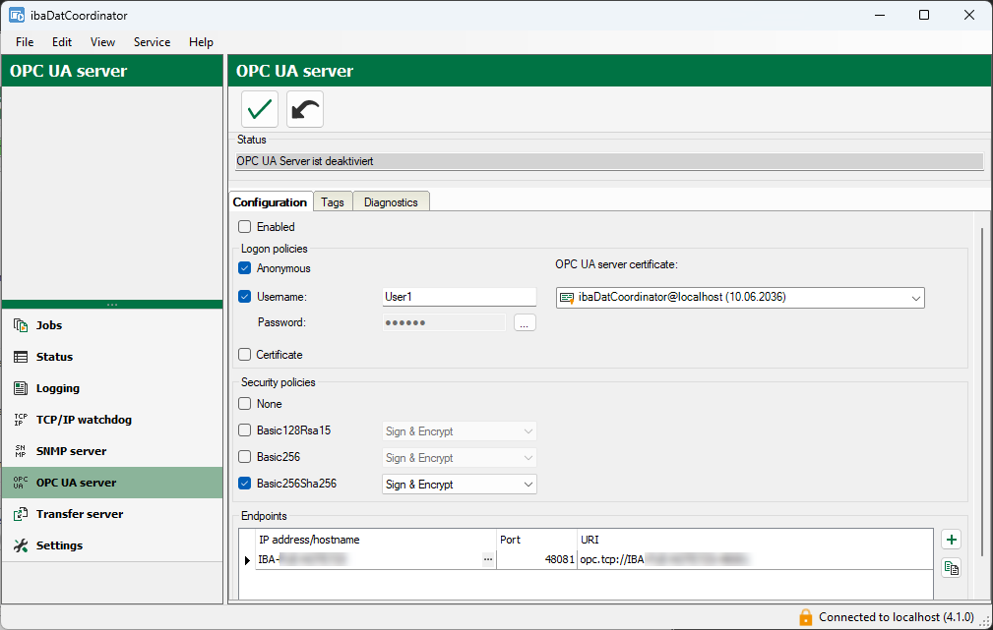Click the certificate icon in server certificate box
The width and height of the screenshot is (993, 630).
coord(567,297)
